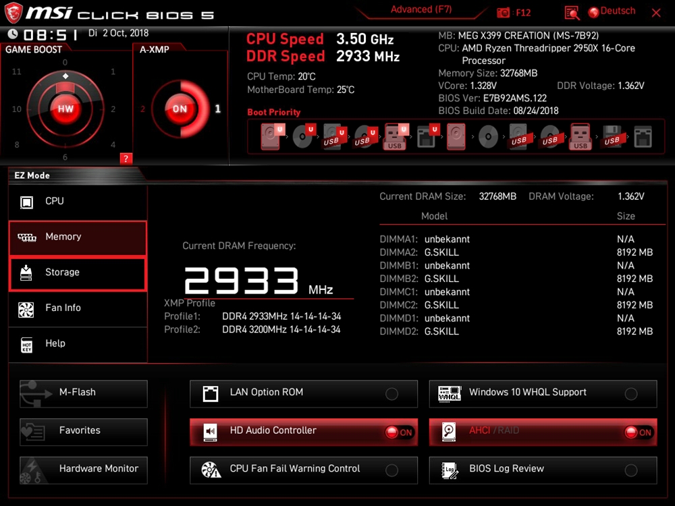This screenshot has height=506, width=675.
Task: Turn off the A-XMP ON button
Action: click(180, 109)
